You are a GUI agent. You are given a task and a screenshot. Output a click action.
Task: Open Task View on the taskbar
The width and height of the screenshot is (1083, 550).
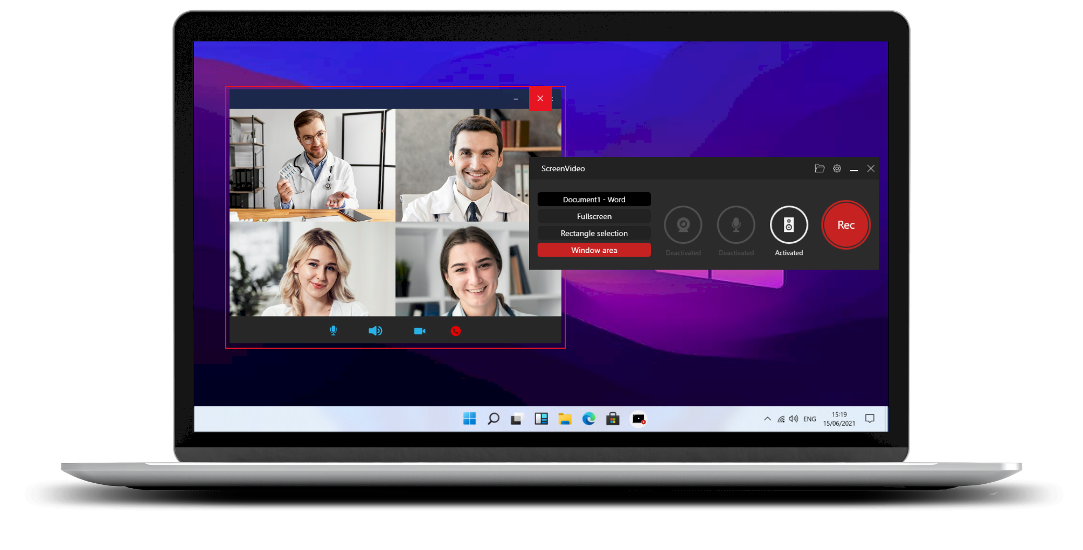point(517,419)
